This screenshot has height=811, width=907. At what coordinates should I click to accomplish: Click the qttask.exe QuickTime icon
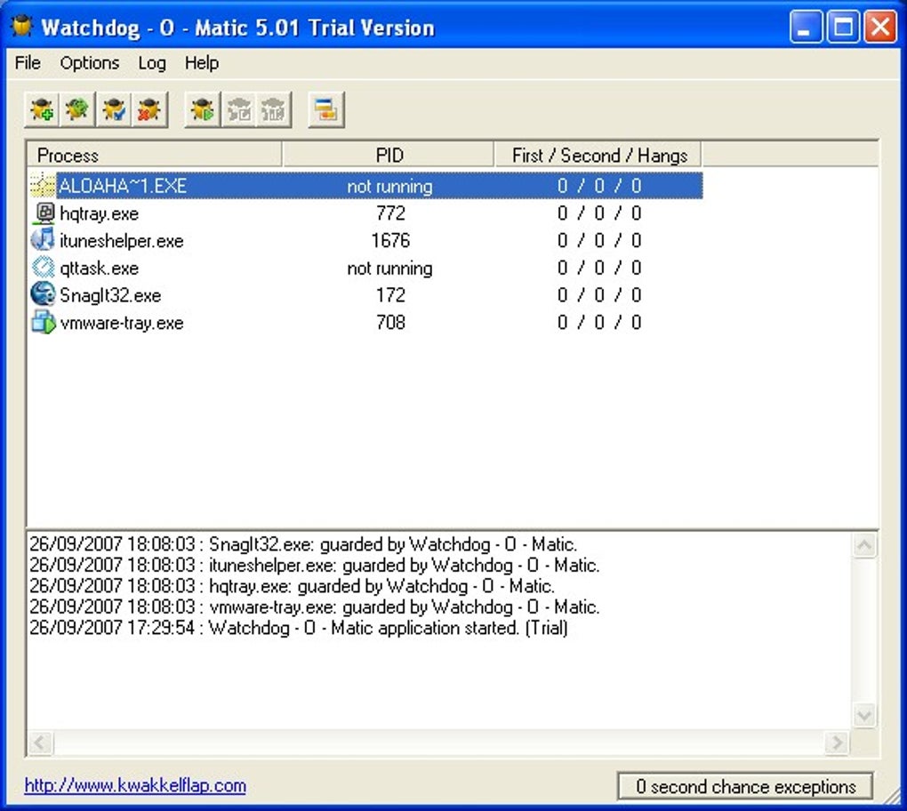[43, 268]
